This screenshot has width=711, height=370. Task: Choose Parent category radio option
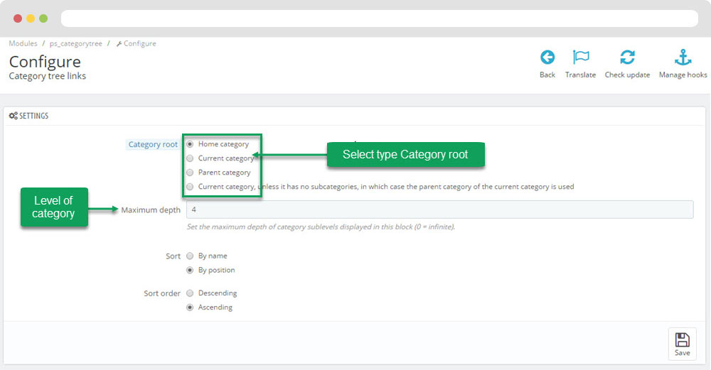click(190, 172)
